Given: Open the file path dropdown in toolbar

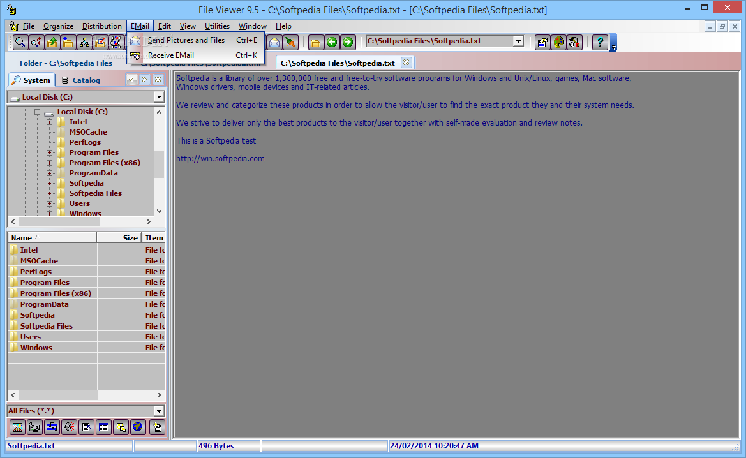Looking at the screenshot, I should coord(518,41).
